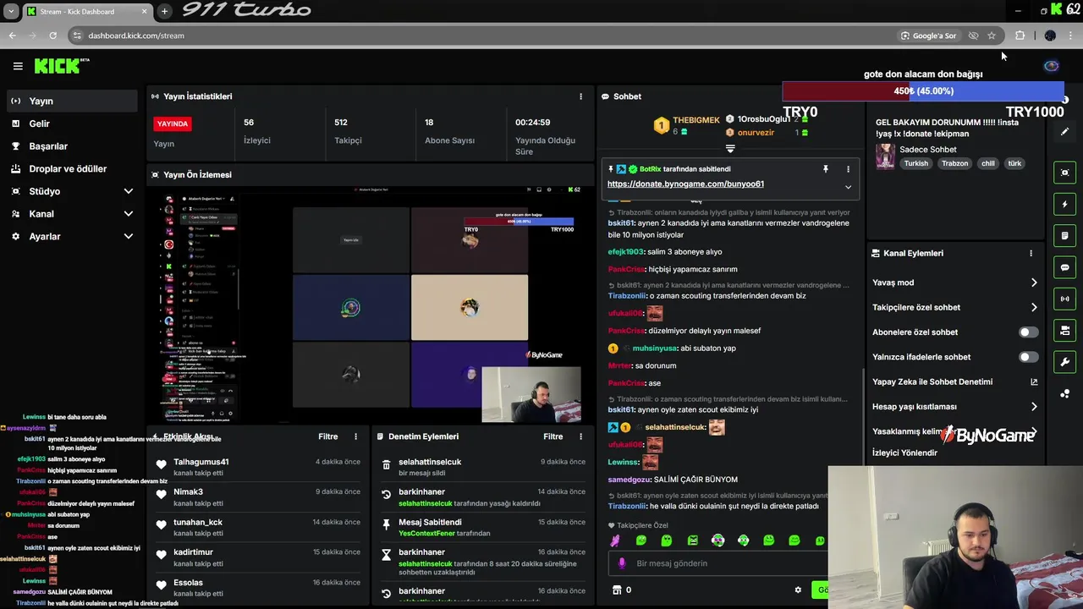Open the wrench tools icon in right sidebar

[x=1064, y=362]
